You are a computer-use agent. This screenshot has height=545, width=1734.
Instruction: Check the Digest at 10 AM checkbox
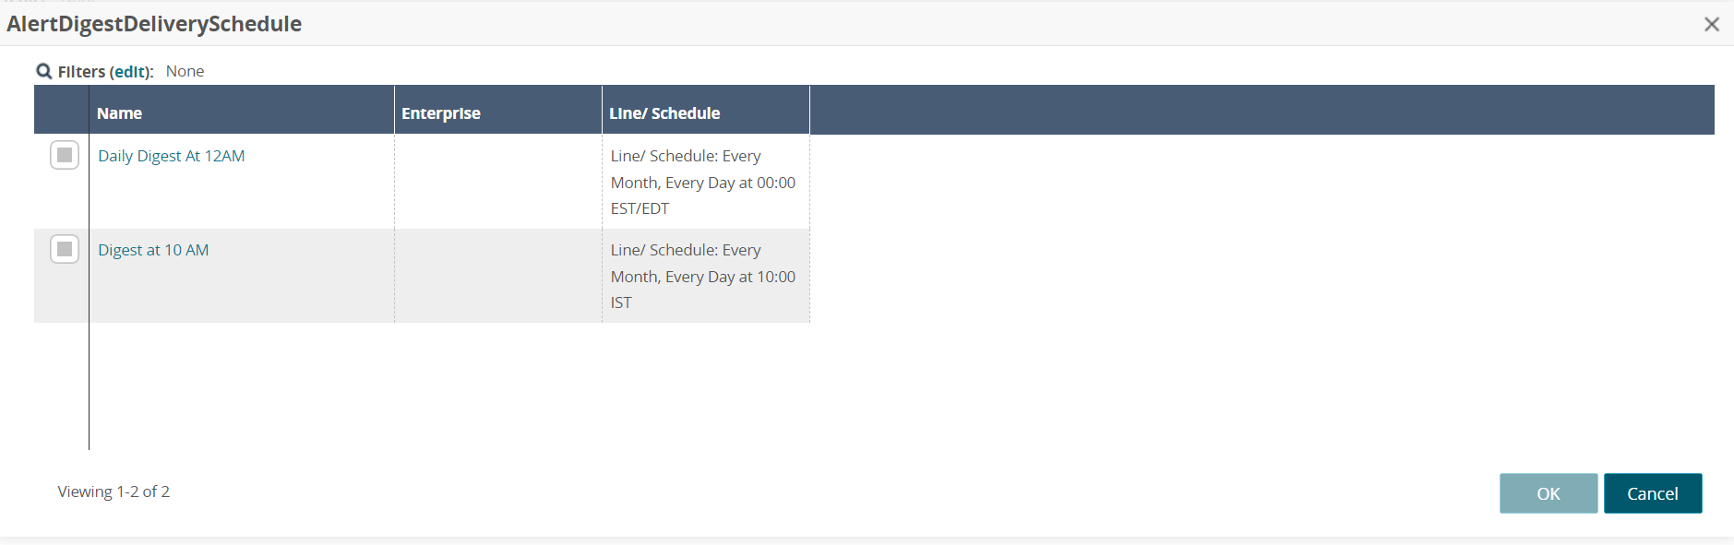coord(65,249)
